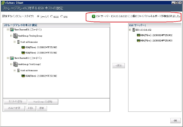
Task: Select HBA(Fibre): 21000024FF251902 under TestGroup2
Action: 41,76
